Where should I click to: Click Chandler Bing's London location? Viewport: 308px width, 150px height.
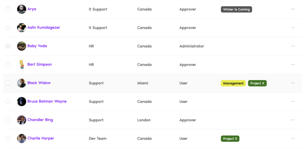pos(144,120)
